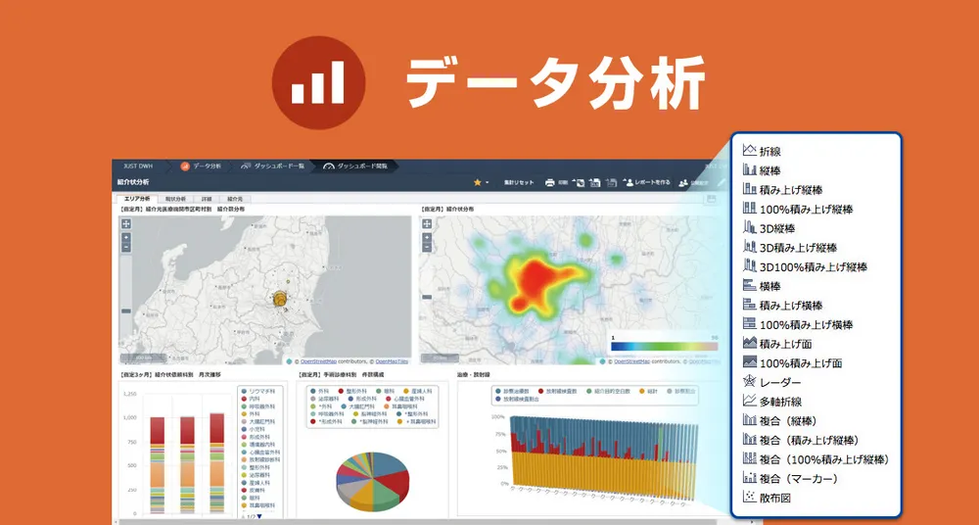Choose the 縦棒 vertical bar chart icon
This screenshot has height=525, width=979.
point(750,170)
